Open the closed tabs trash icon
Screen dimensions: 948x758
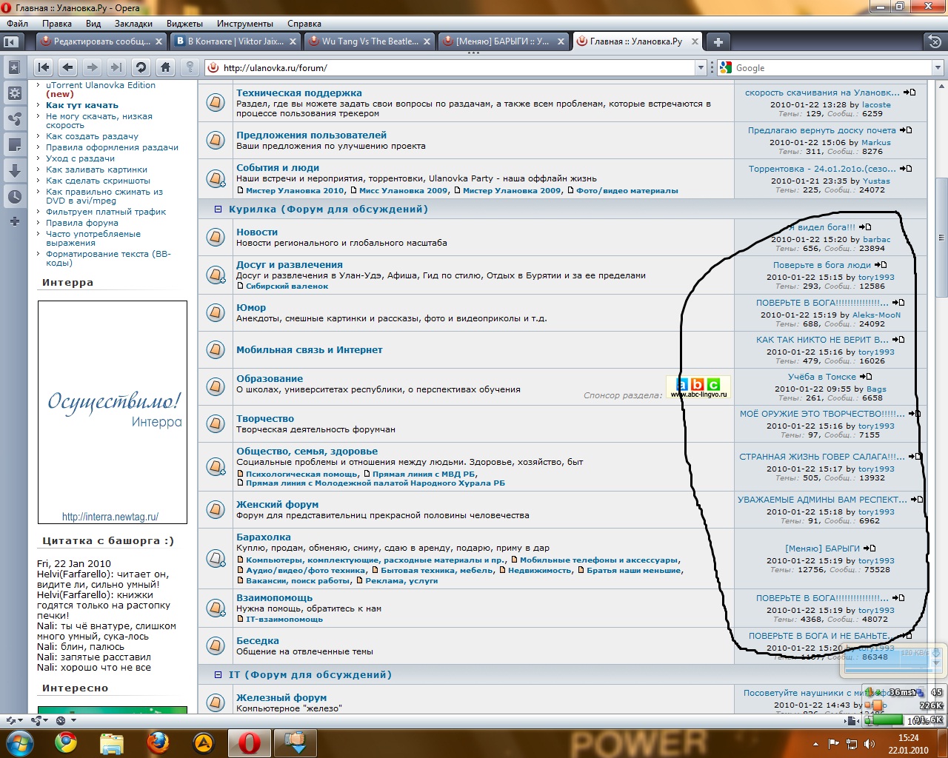click(935, 41)
